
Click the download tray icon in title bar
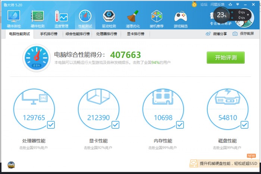pos(230,4)
